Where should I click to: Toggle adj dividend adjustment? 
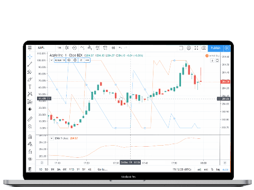click(x=199, y=169)
